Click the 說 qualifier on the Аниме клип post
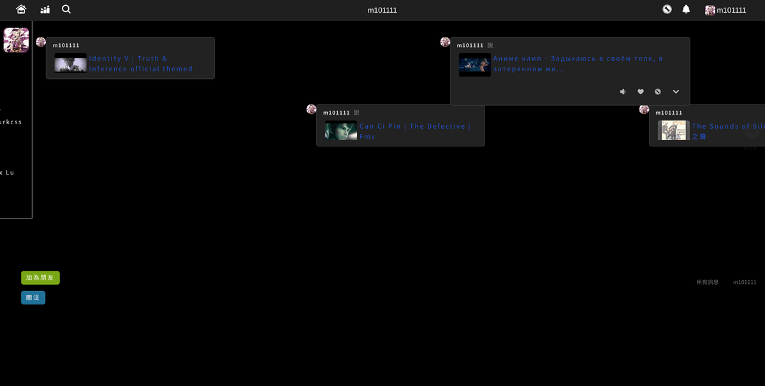 490,45
